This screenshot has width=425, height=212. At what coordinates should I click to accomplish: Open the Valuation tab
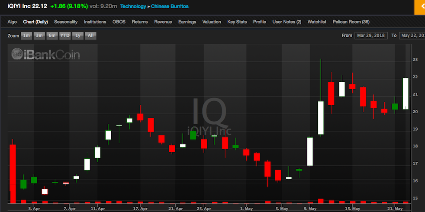(x=212, y=22)
